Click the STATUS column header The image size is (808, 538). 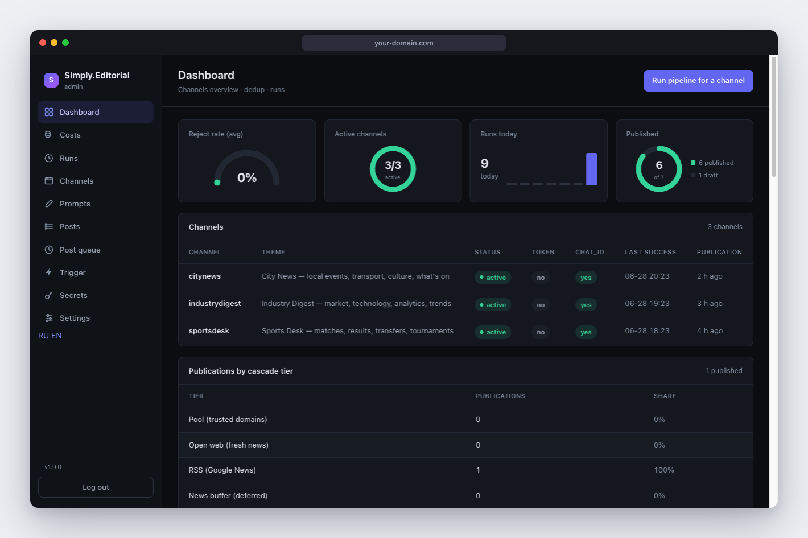click(x=488, y=252)
